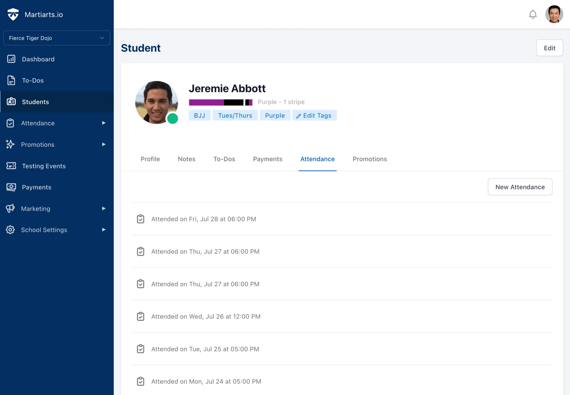Image resolution: width=570 pixels, height=395 pixels.
Task: Open the Students section icon
Action: coord(11,102)
